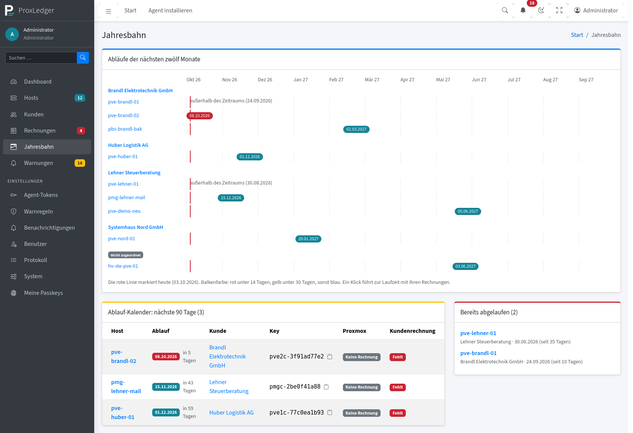Copy key pve1c-77c0ea1b93 to clipboard

[x=330, y=413]
